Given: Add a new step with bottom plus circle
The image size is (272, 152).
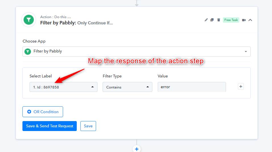Looking at the screenshot, I should [137, 149].
